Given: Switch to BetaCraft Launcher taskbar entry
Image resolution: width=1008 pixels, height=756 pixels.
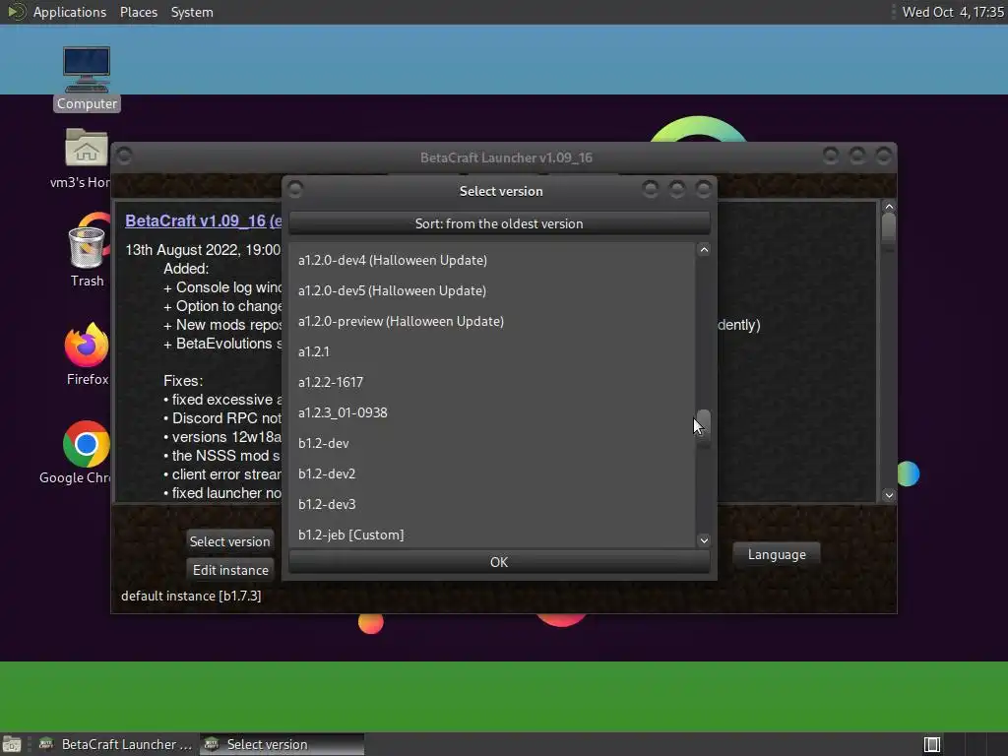Looking at the screenshot, I should pos(116,744).
